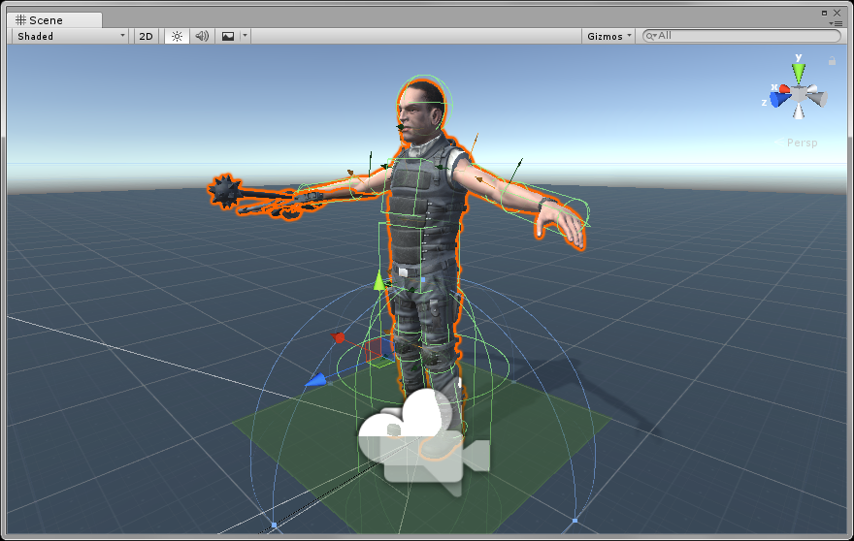Screen dimensions: 854x541
Task: Open the search type magnifier dropdown
Action: coord(651,37)
